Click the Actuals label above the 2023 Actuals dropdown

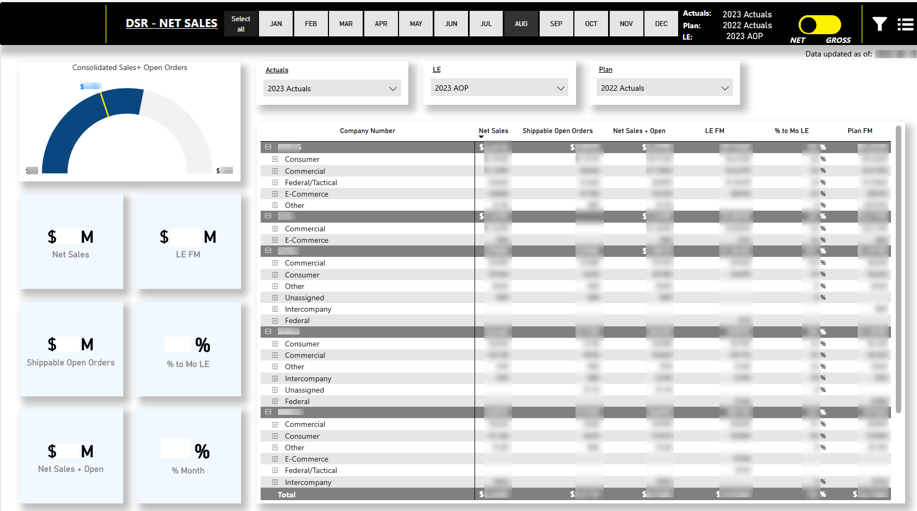(x=277, y=70)
